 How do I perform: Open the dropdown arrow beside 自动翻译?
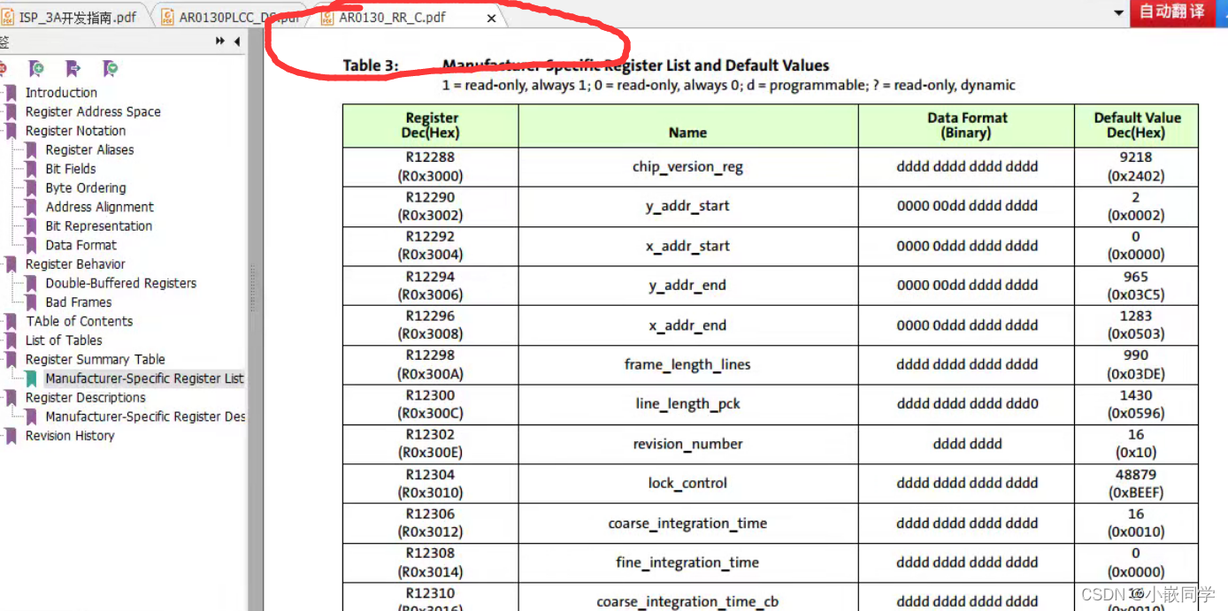[1118, 13]
